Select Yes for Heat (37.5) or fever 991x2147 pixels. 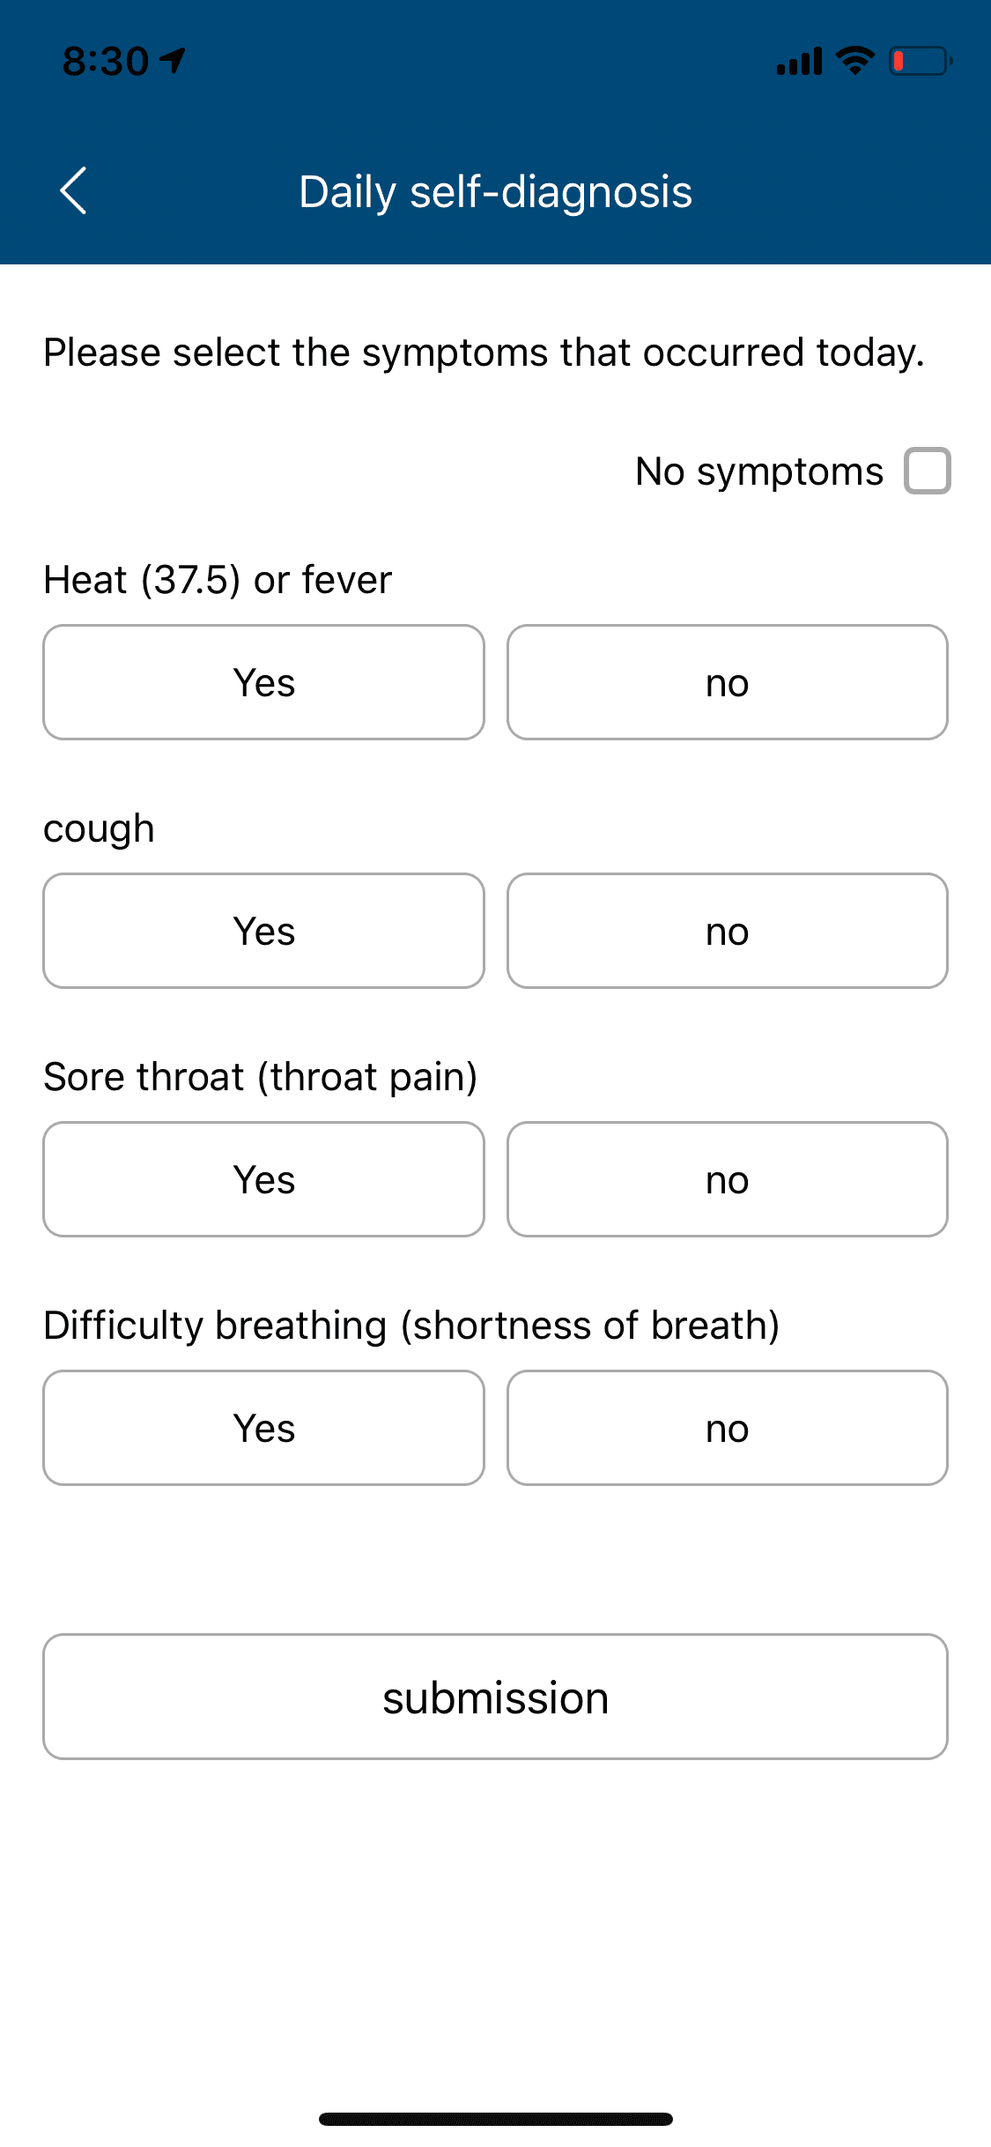click(x=263, y=682)
